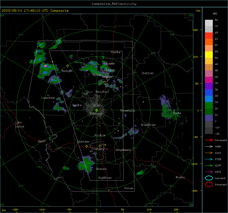Click the Composite_Reflectivity title
Viewport: 228px width, 213px height.
pos(114,4)
